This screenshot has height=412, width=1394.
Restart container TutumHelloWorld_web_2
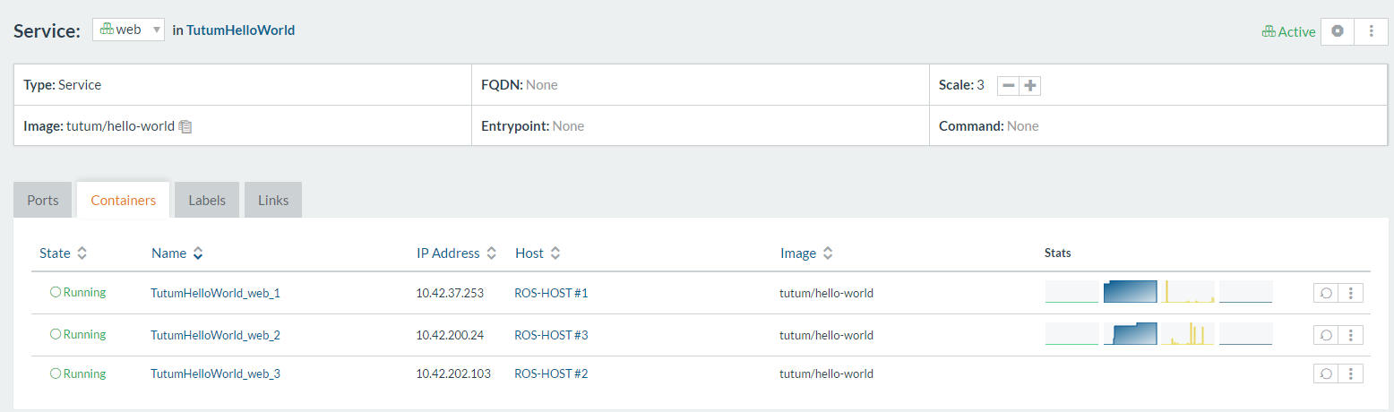(x=1326, y=335)
